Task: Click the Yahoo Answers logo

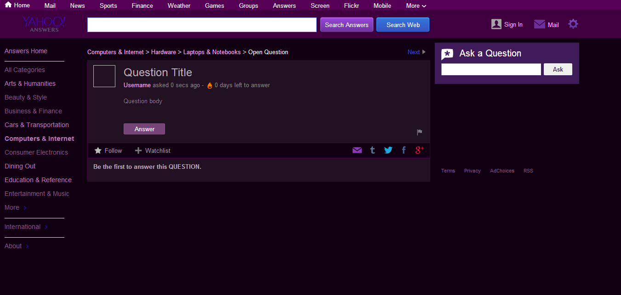Action: 44,24
